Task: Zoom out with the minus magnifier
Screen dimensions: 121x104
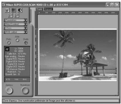Action: pos(10,15)
